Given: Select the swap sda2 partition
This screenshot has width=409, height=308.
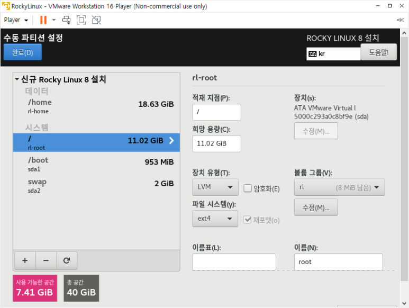Looking at the screenshot, I should (x=96, y=185).
